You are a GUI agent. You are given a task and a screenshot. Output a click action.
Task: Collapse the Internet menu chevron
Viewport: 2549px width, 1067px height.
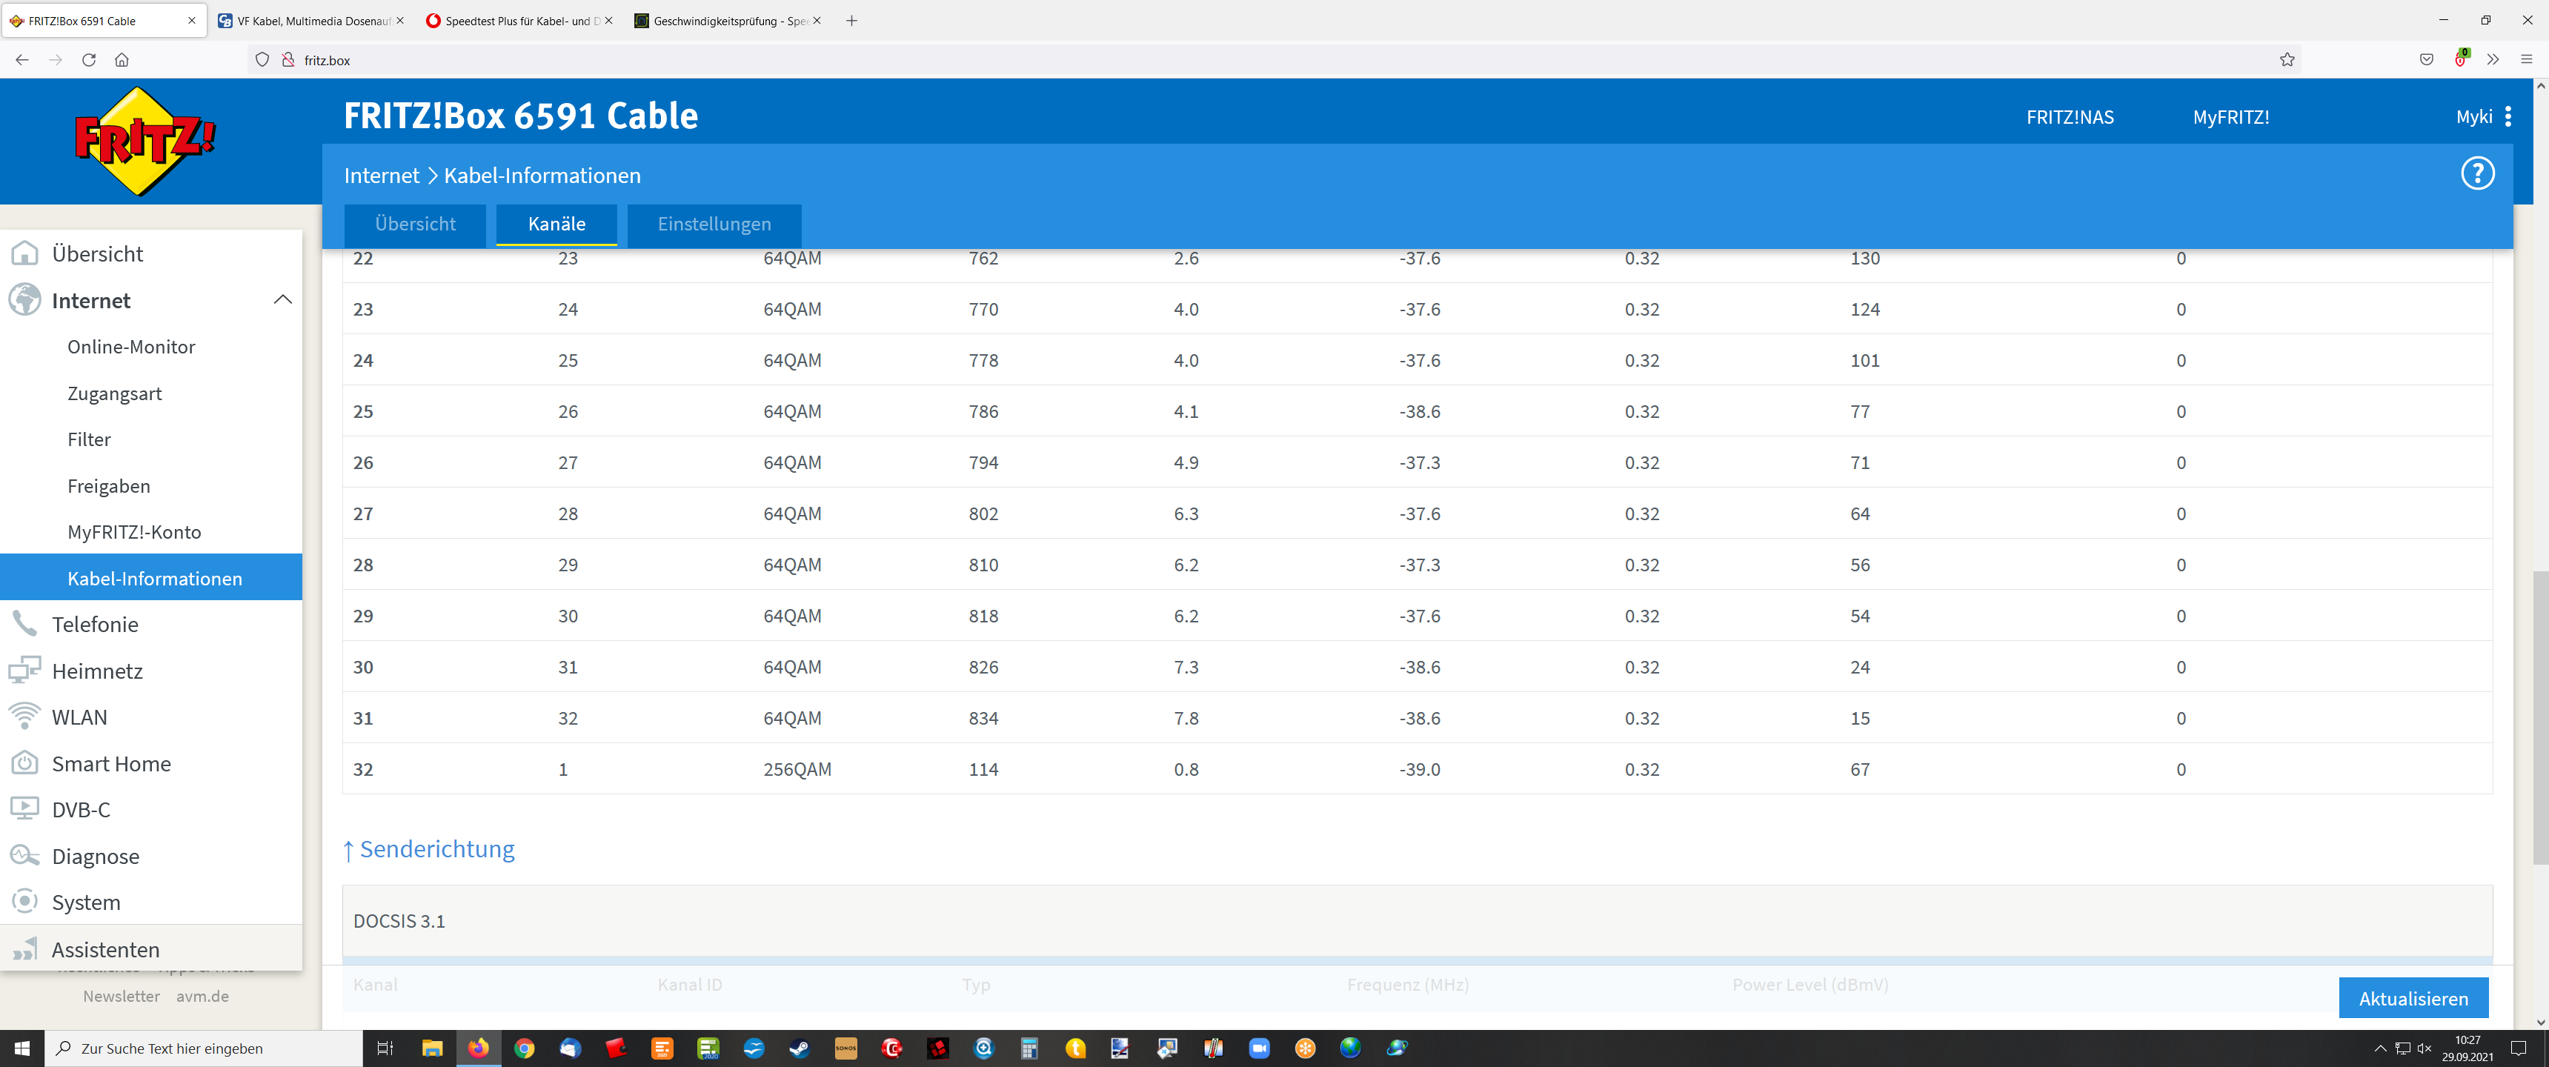point(282,300)
